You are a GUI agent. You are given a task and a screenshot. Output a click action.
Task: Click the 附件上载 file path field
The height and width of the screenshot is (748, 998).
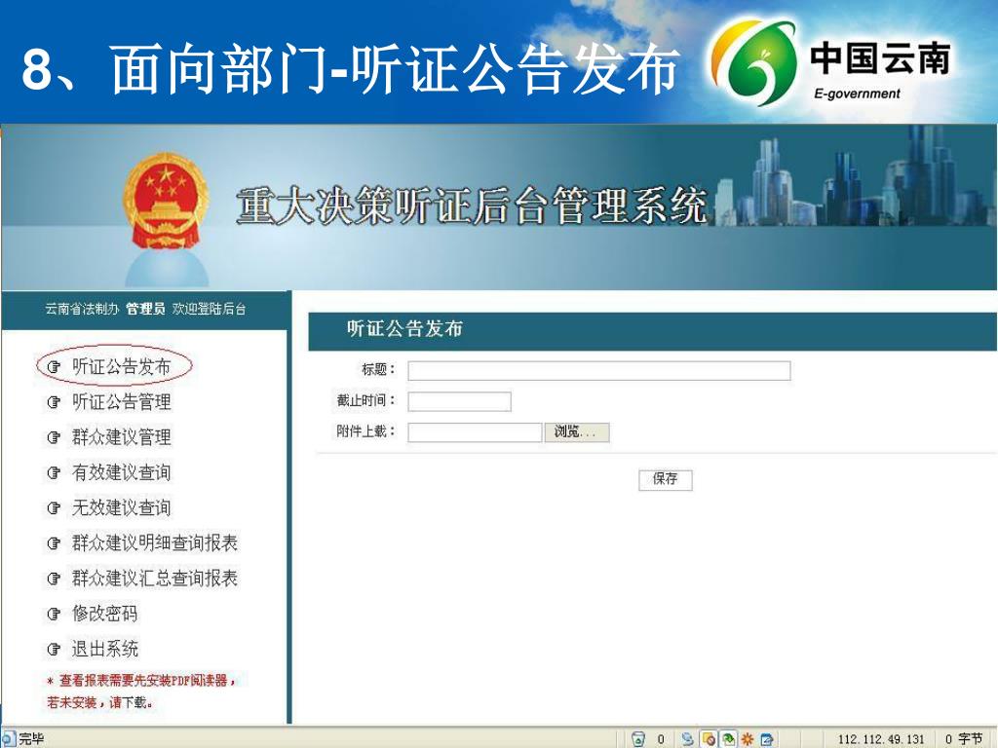tap(475, 432)
